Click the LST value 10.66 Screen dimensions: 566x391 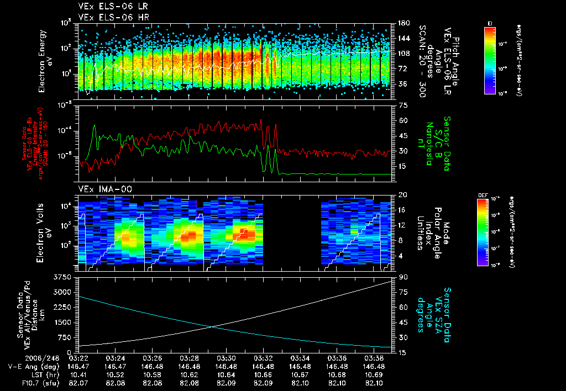coord(264,375)
